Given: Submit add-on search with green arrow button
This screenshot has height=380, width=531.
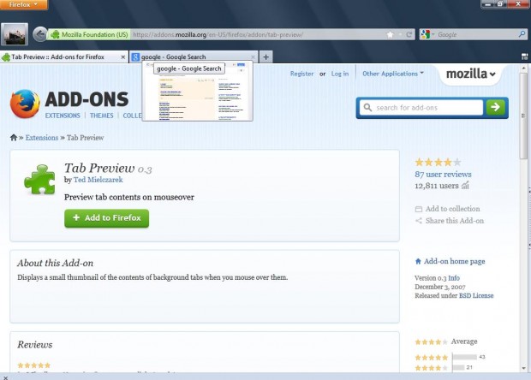Looking at the screenshot, I should tap(495, 107).
